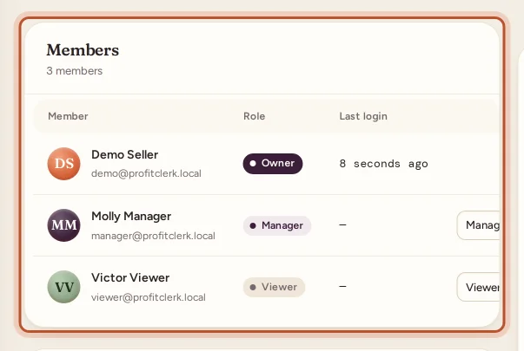Click the '3 members' count text
Image resolution: width=524 pixels, height=351 pixels.
click(x=75, y=71)
